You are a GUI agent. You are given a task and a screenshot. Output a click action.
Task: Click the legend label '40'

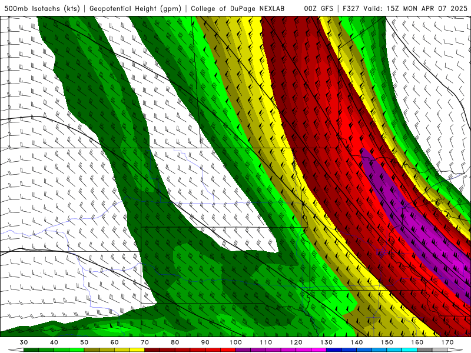pos(54,342)
